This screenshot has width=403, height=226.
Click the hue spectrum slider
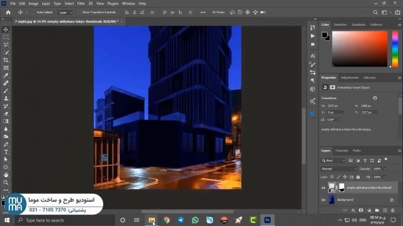click(x=395, y=49)
